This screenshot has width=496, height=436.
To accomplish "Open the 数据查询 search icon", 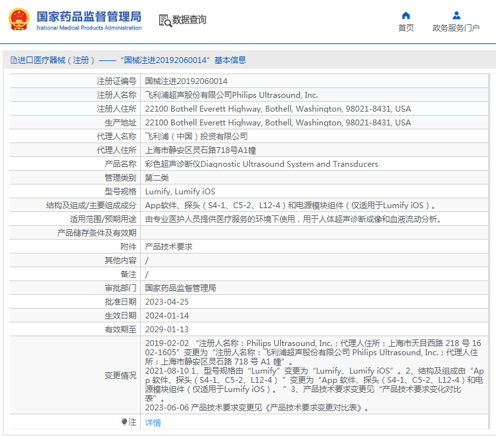I will pyautogui.click(x=165, y=20).
